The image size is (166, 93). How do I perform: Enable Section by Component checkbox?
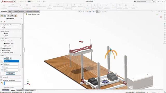coord(1,80)
